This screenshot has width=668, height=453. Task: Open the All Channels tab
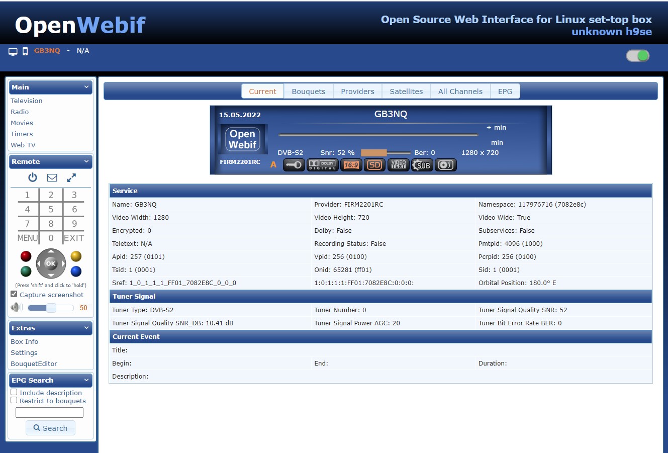pyautogui.click(x=460, y=92)
